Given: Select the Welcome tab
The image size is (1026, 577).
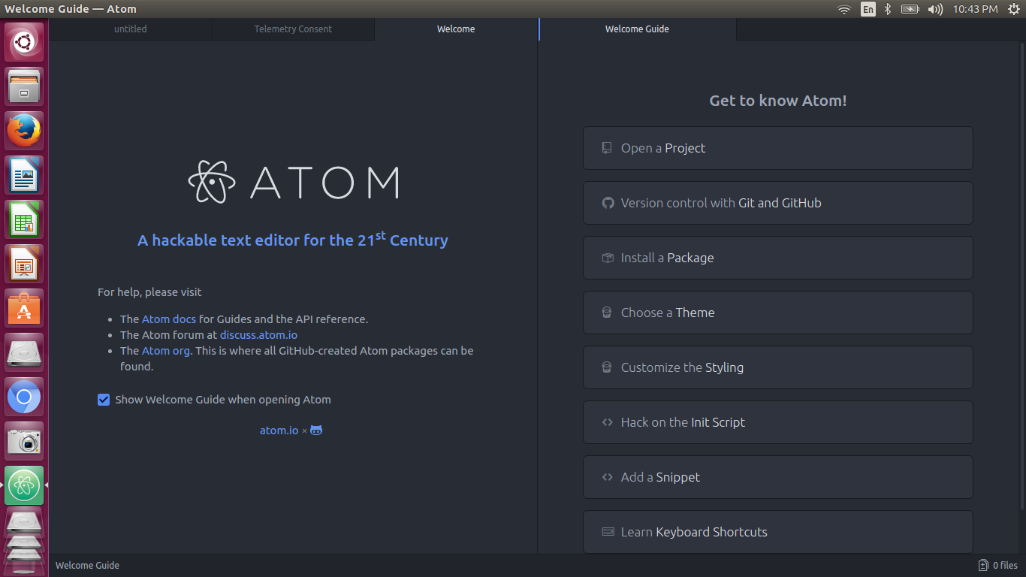Looking at the screenshot, I should point(456,29).
